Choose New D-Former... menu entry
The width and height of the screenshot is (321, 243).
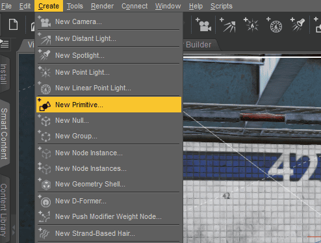point(109,201)
